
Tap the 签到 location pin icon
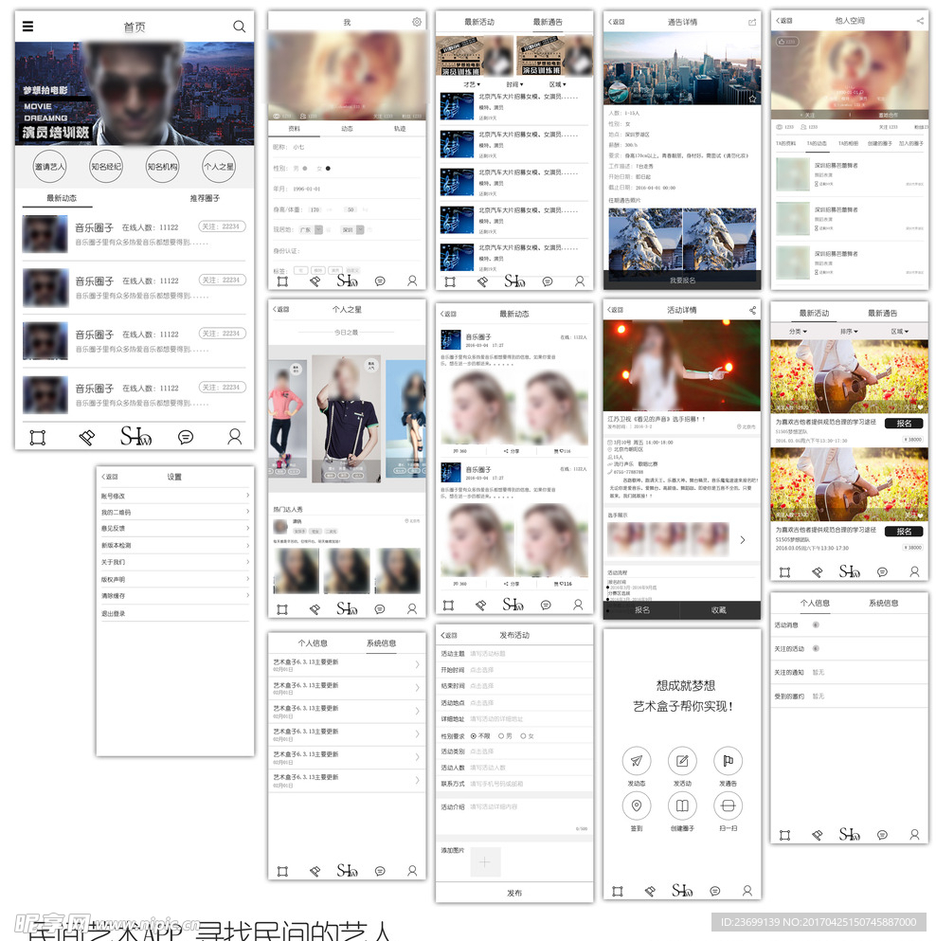click(x=636, y=806)
